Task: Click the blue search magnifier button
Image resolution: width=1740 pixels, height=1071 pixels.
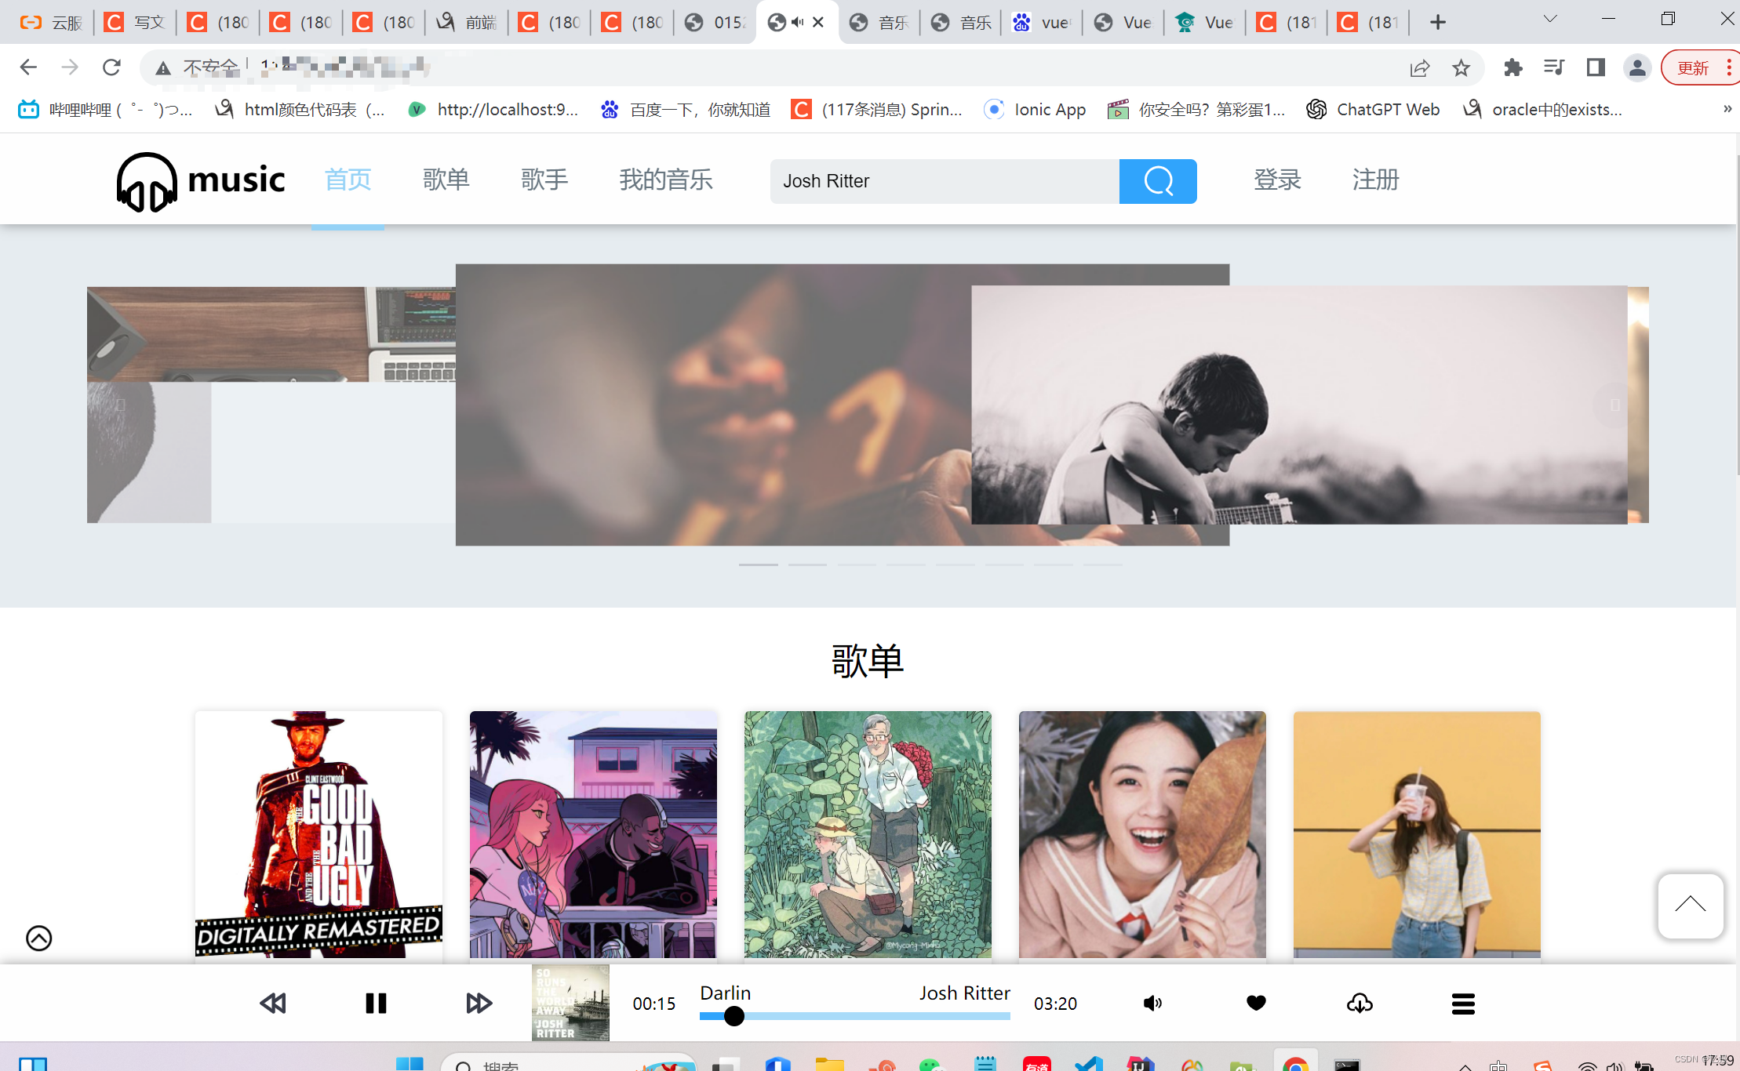Action: click(1157, 181)
